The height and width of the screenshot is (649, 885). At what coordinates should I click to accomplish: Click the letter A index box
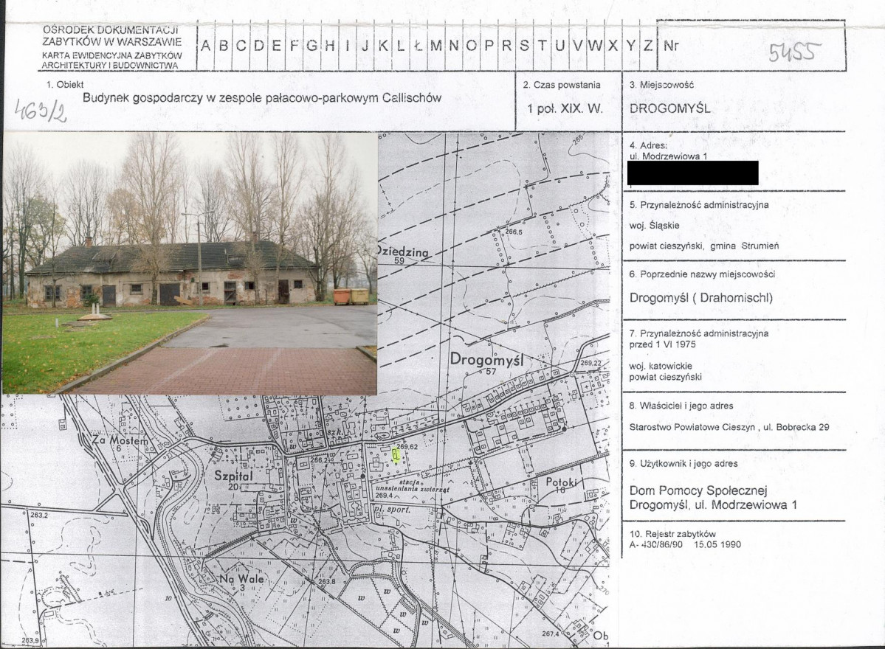(x=205, y=46)
